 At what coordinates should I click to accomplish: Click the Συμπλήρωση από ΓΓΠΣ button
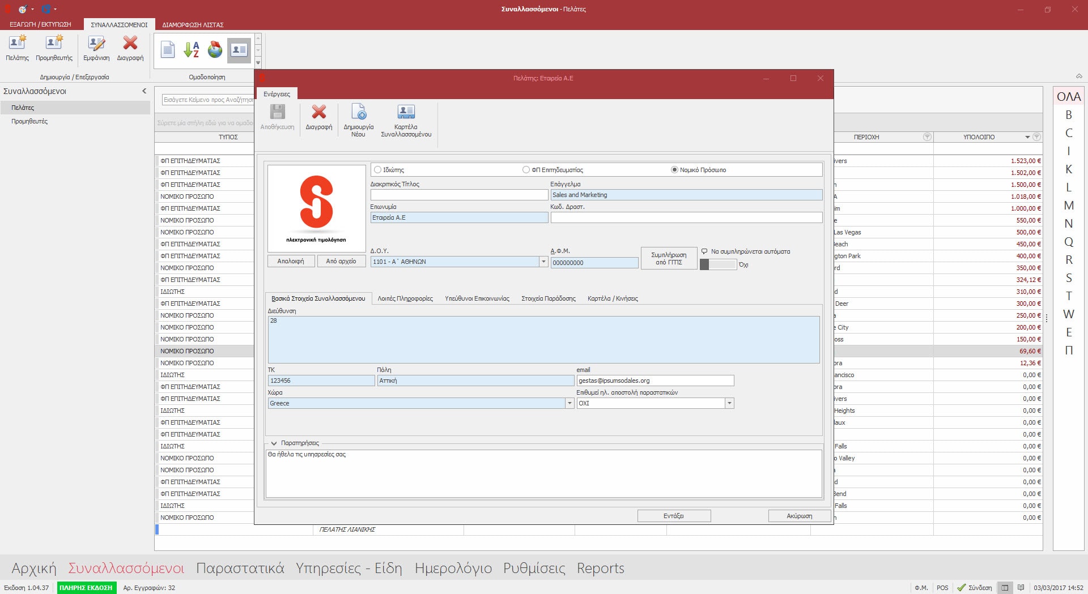click(x=669, y=258)
